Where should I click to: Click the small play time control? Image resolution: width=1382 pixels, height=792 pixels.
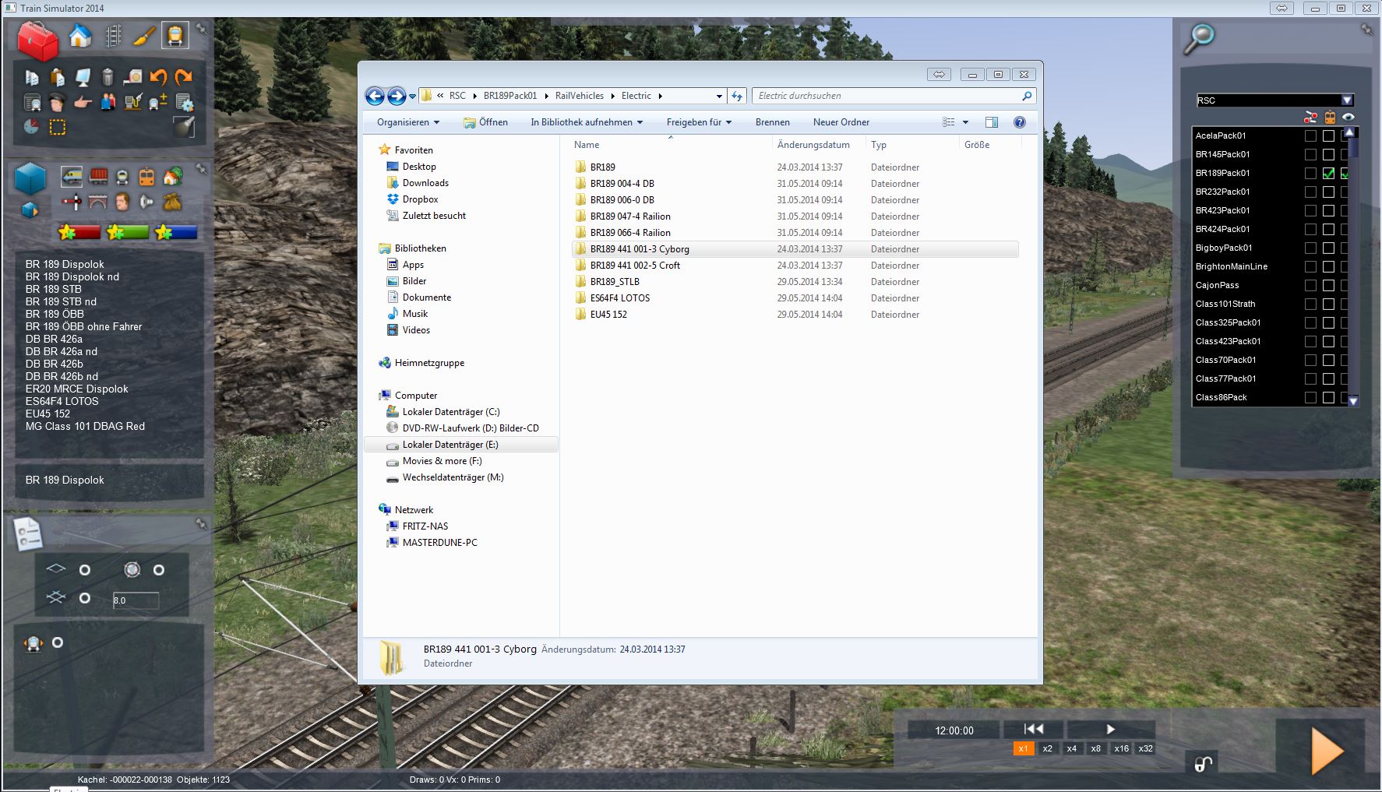1110,729
